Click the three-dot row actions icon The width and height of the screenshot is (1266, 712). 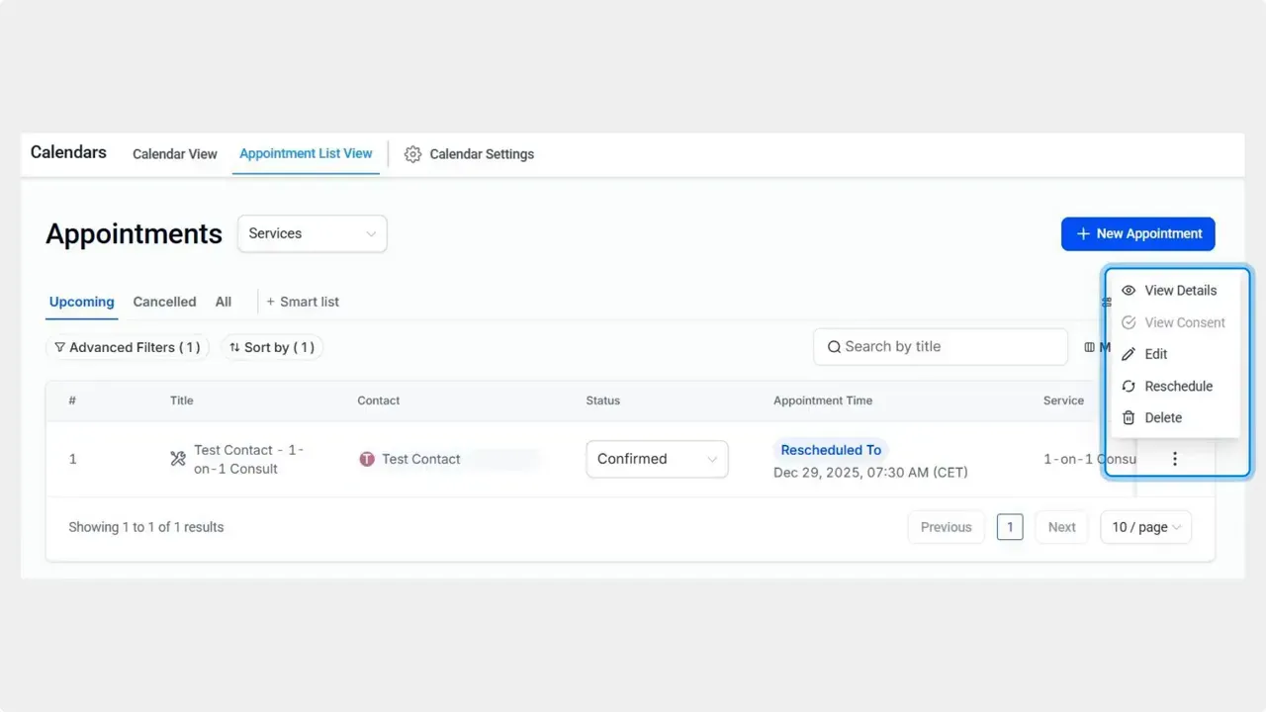(1174, 459)
